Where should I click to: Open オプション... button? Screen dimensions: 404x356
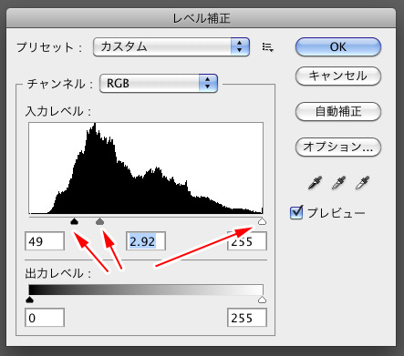point(338,147)
